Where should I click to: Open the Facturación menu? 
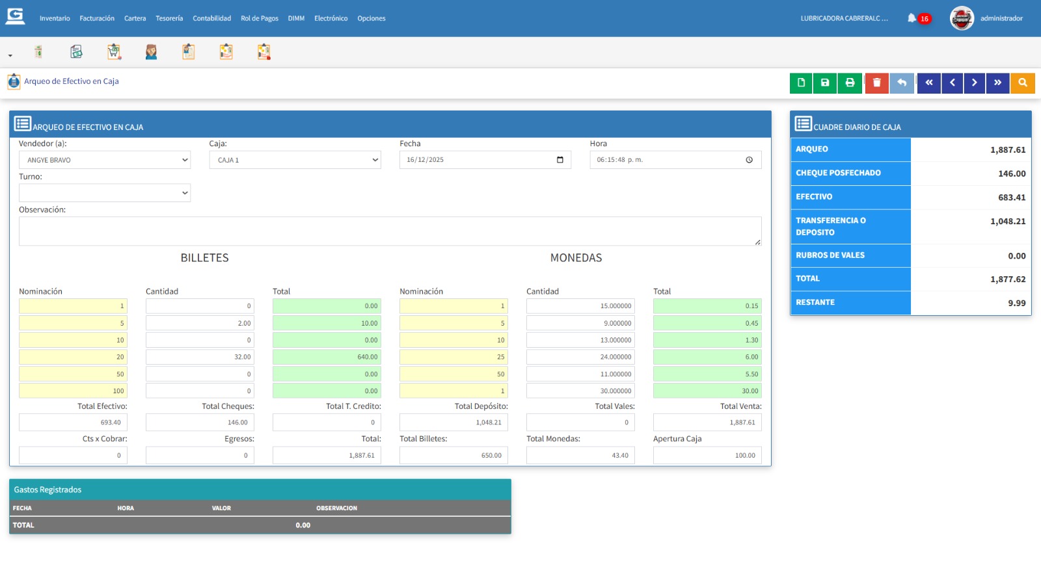(x=97, y=18)
